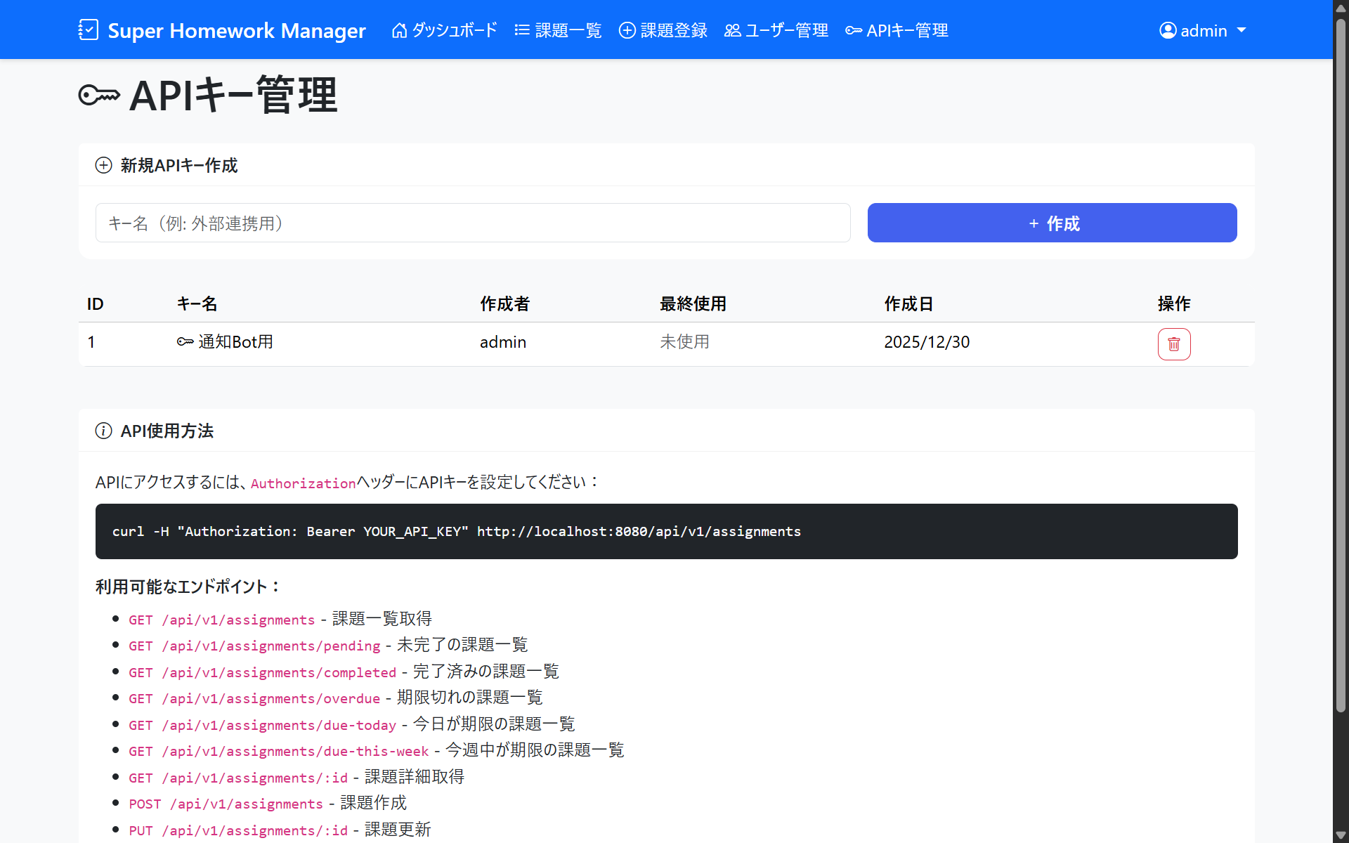Click the key icon beside 通知Bot用
The image size is (1349, 843).
click(185, 342)
